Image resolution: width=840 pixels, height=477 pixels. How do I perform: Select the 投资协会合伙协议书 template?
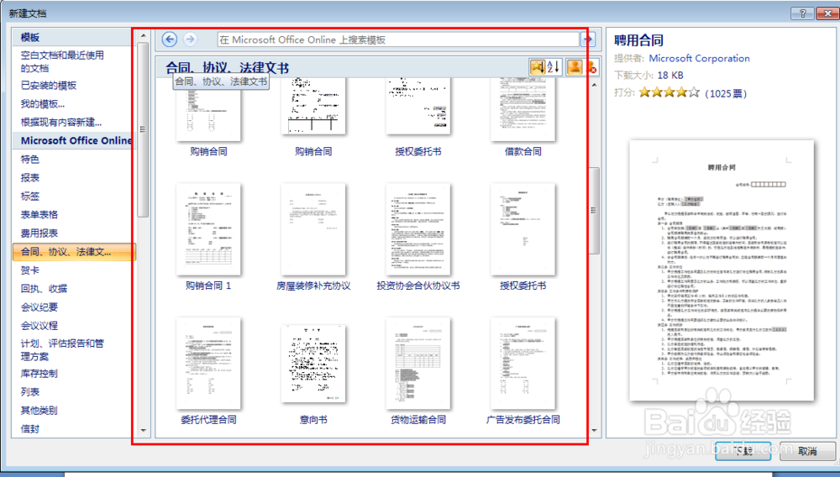click(x=418, y=229)
